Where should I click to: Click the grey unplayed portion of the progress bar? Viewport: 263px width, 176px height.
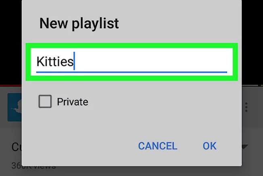pos(250,86)
